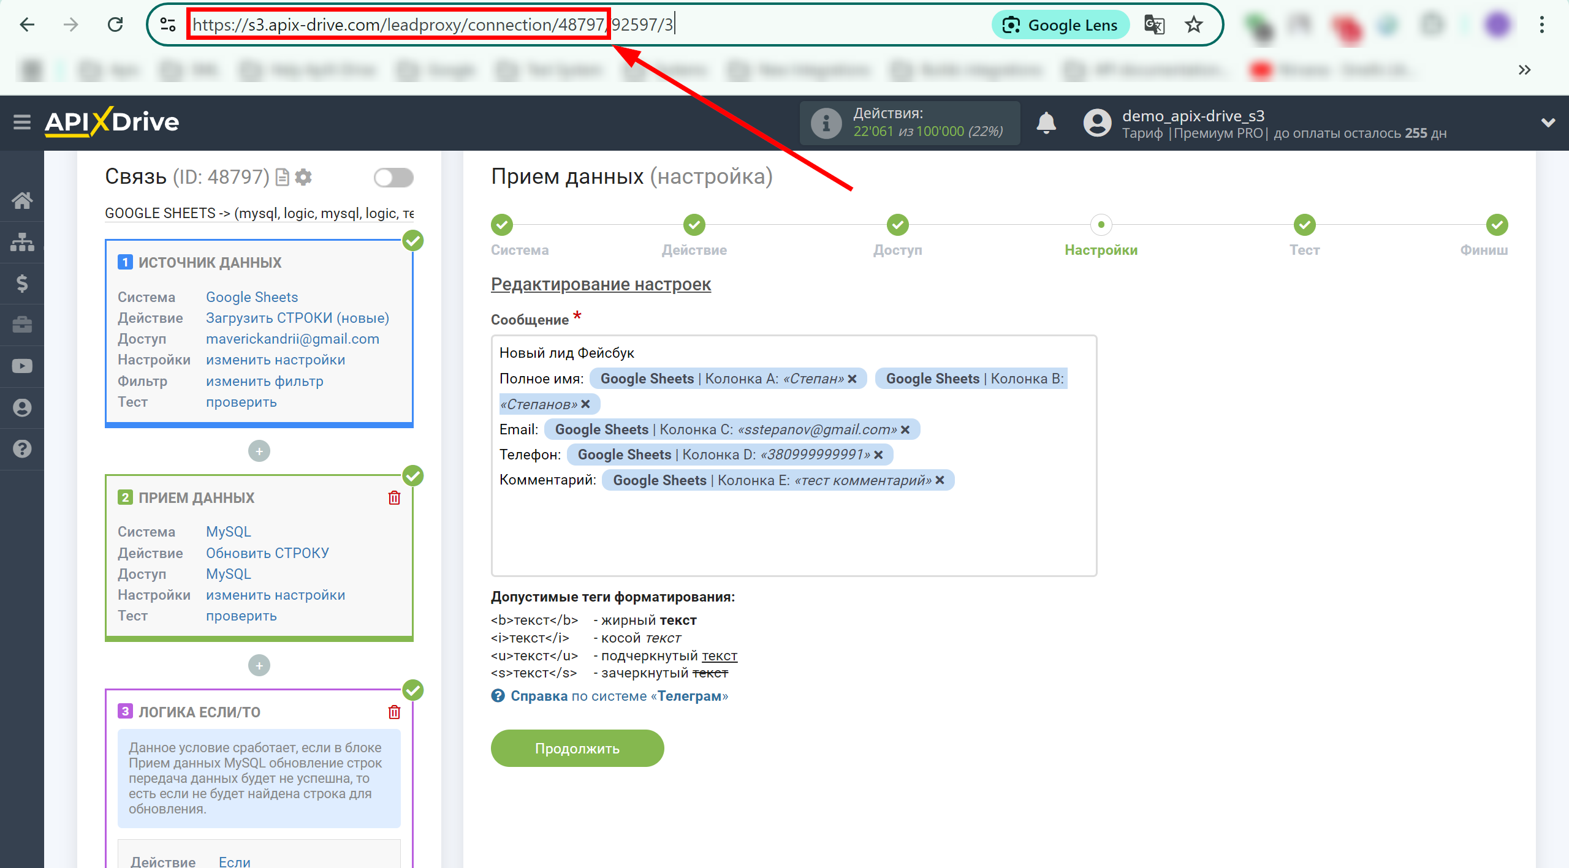Click проверить in data source block
This screenshot has width=1569, height=868.
click(x=241, y=402)
